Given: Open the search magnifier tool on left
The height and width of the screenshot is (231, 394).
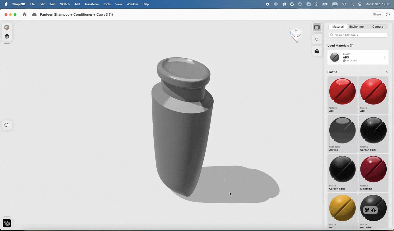Looking at the screenshot, I should [7, 125].
